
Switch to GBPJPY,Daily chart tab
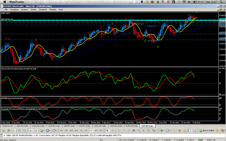click(x=69, y=126)
